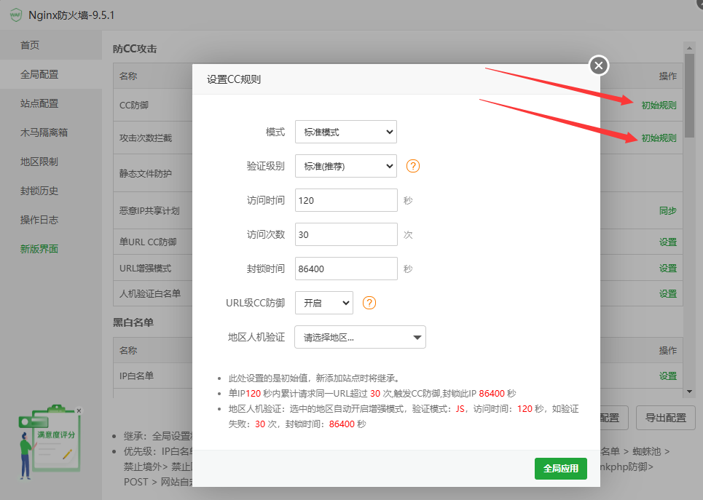
Task: Open 地区限制 in sidebar
Action: pyautogui.click(x=39, y=162)
